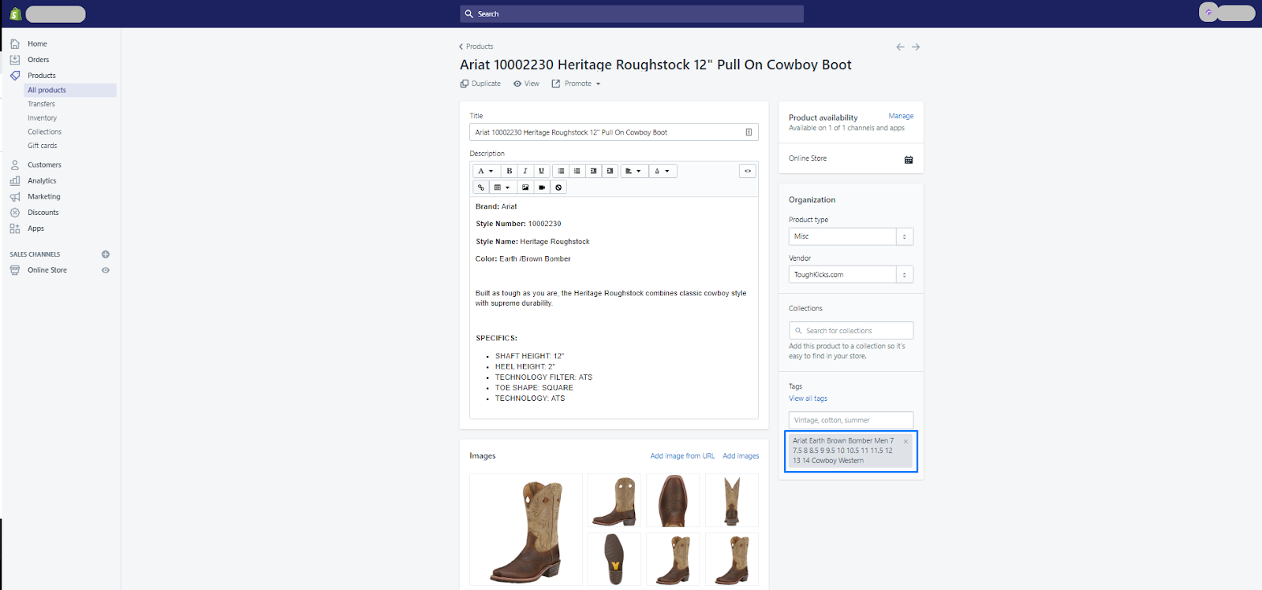Viewport: 1262px width, 590px height.
Task: Duplicate this product
Action: coord(480,83)
